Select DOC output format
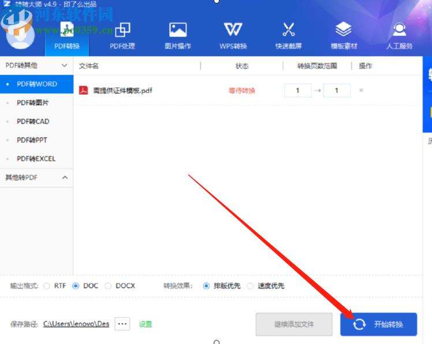 (x=76, y=286)
